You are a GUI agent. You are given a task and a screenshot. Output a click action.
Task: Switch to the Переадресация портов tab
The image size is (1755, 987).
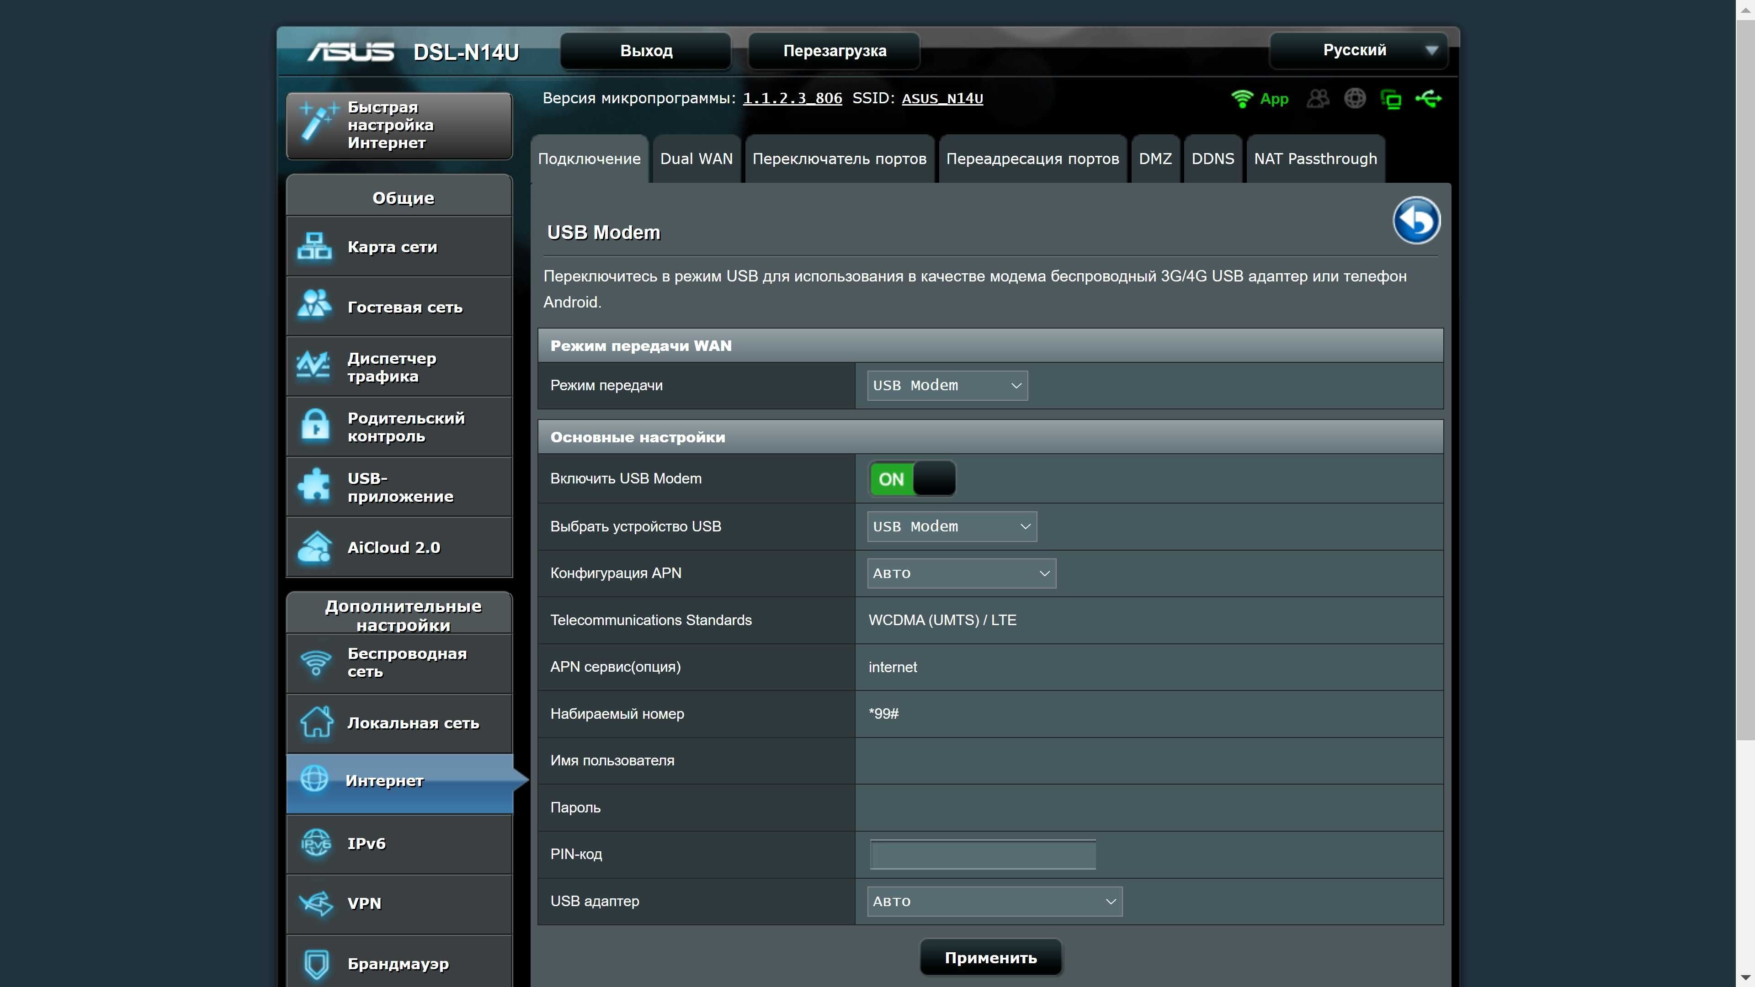pyautogui.click(x=1032, y=159)
